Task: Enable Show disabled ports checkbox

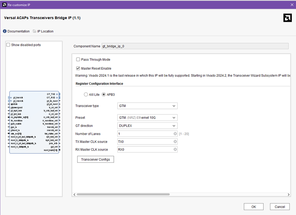Action: 8,45
